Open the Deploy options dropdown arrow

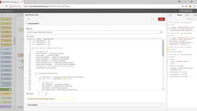pos(191,11)
